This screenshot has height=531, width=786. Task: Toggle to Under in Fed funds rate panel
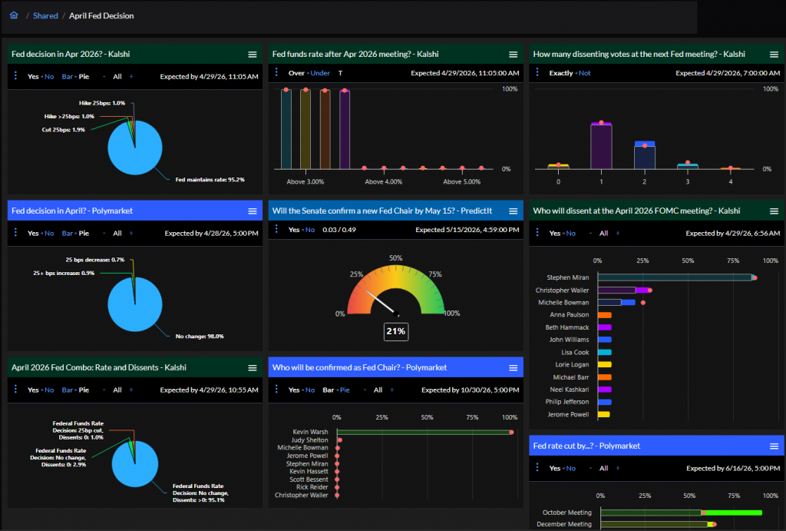(x=321, y=73)
